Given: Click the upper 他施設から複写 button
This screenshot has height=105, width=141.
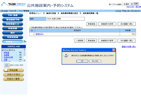Looking at the screenshot, I should tap(107, 24).
